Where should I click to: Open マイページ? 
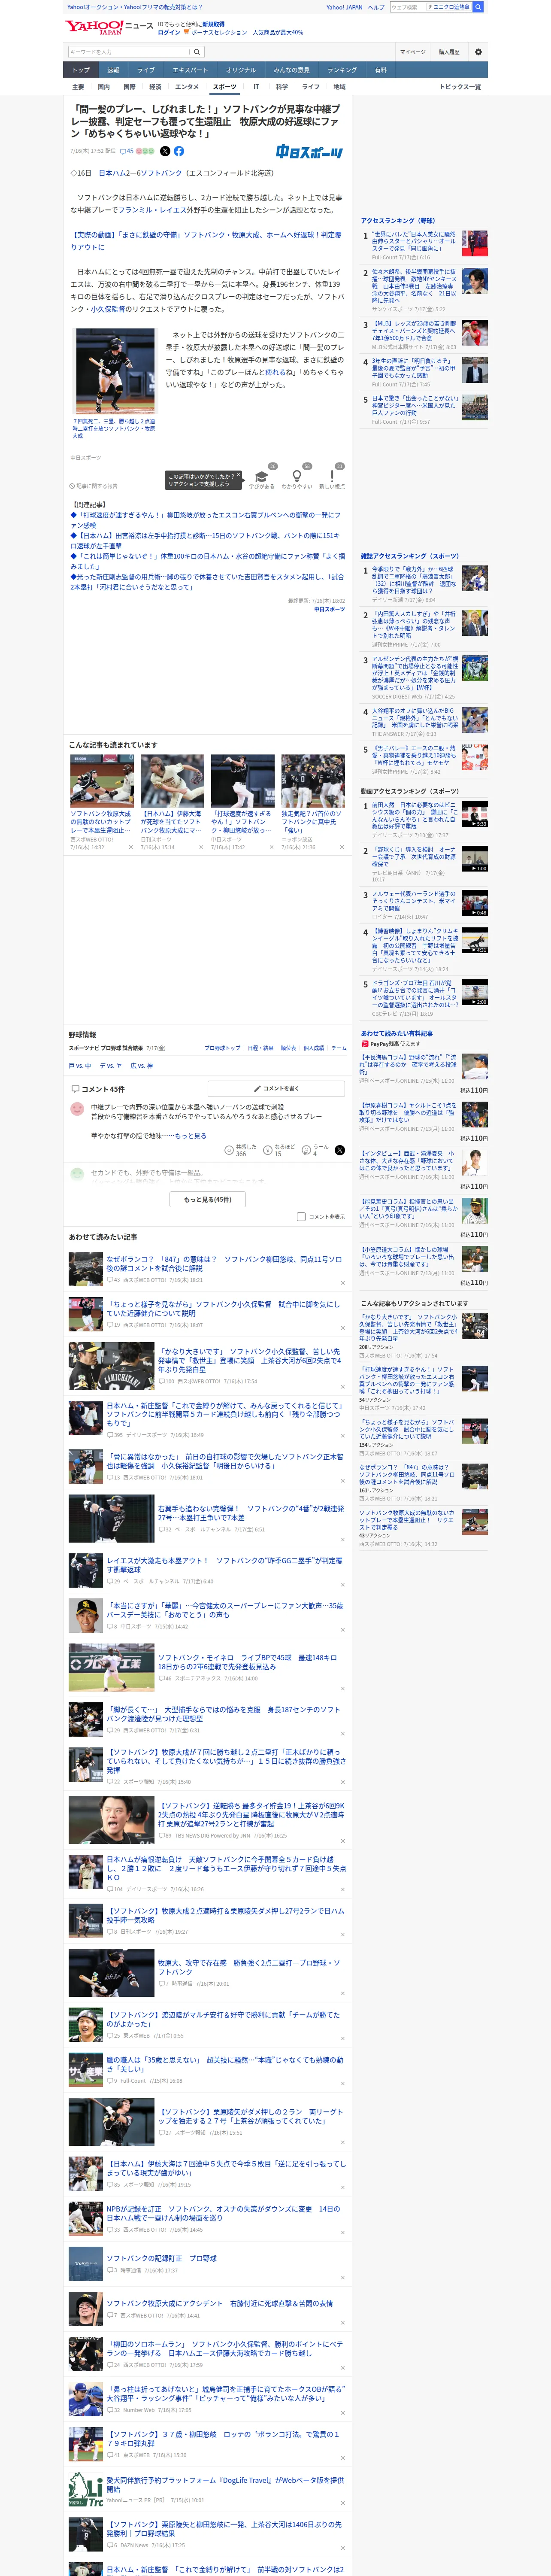click(x=413, y=52)
